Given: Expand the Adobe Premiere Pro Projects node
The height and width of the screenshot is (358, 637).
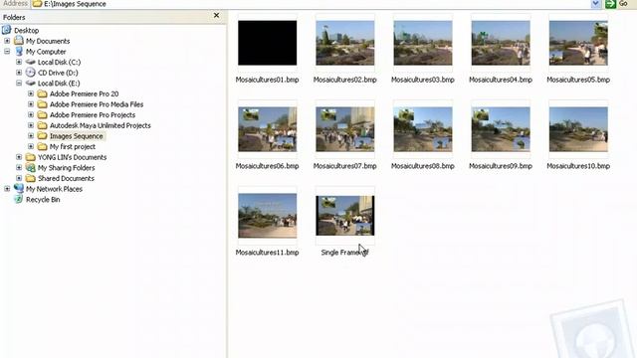Looking at the screenshot, I should (31, 114).
